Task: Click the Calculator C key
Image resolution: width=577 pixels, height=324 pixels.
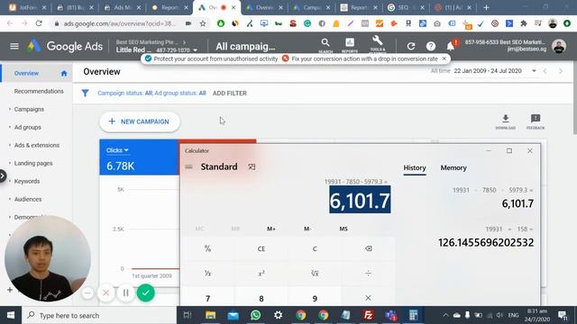Action: (315, 248)
